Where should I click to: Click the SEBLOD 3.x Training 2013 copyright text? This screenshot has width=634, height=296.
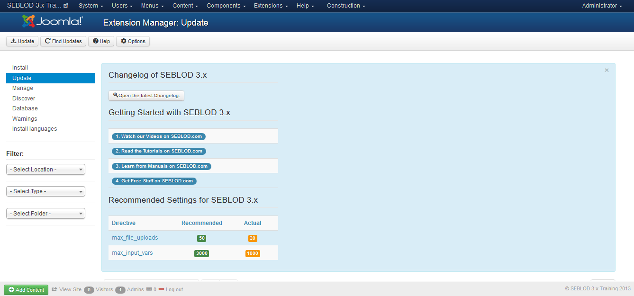598,288
